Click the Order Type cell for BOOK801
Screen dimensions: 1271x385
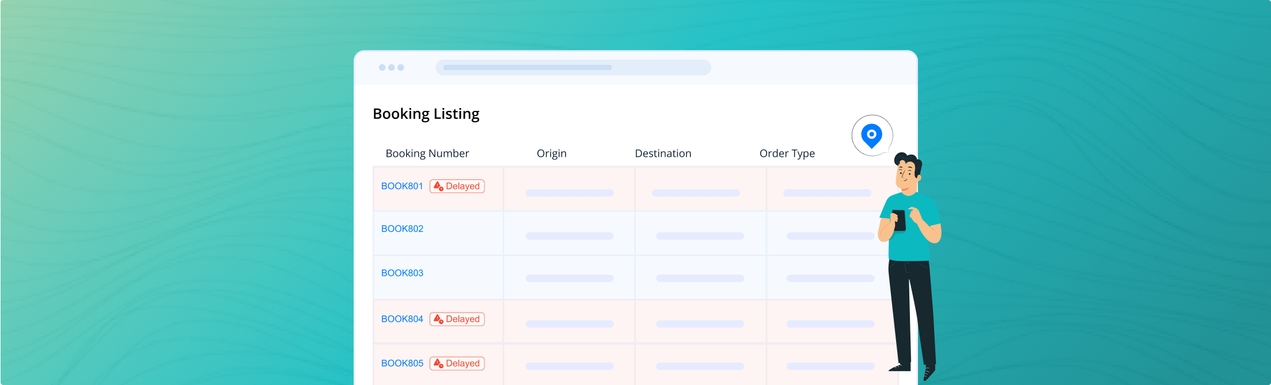tap(827, 192)
